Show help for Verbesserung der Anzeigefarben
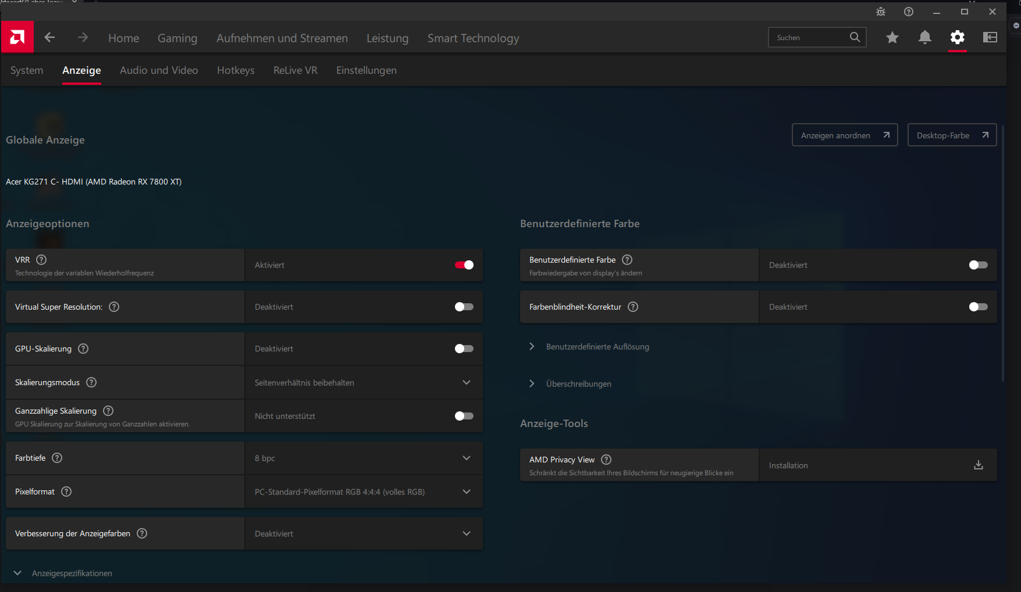The image size is (1021, 592). click(142, 533)
